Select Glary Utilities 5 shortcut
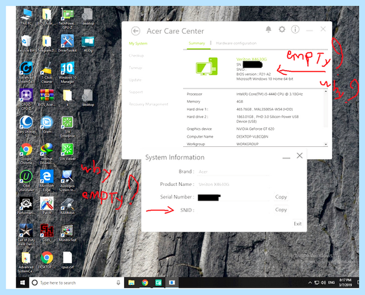 (x=26, y=126)
